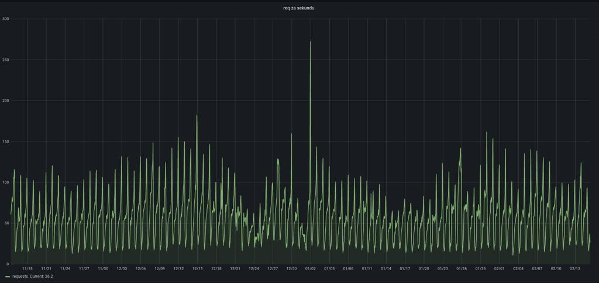599x283 pixels.
Task: Click the '11/18' date axis label
Action: point(27,268)
